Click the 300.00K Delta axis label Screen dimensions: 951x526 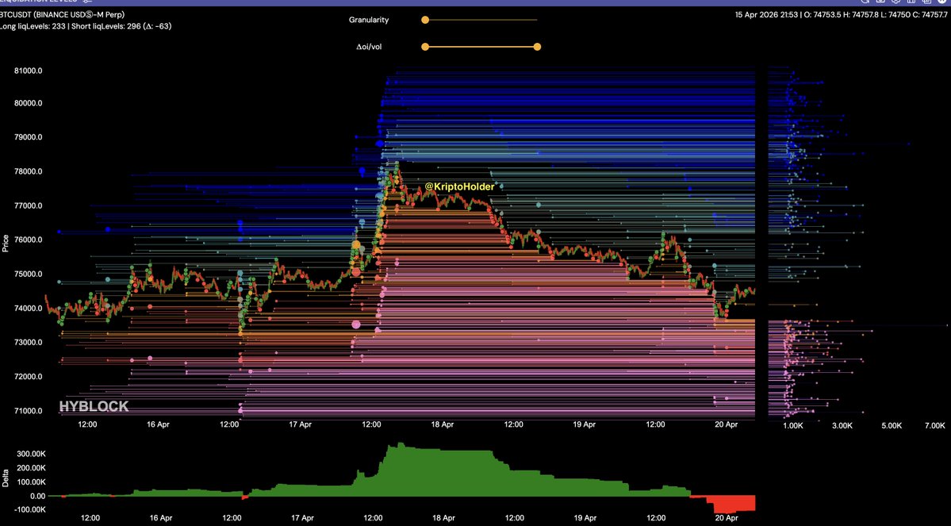[x=32, y=454]
